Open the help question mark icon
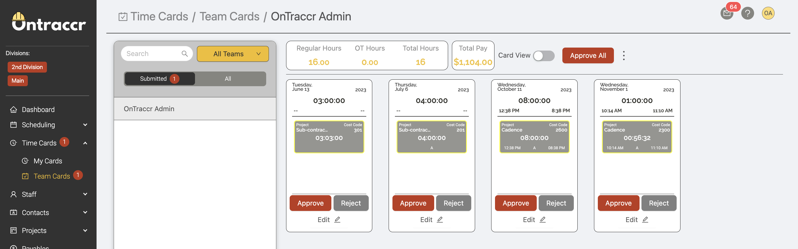Image resolution: width=798 pixels, height=249 pixels. click(x=747, y=13)
